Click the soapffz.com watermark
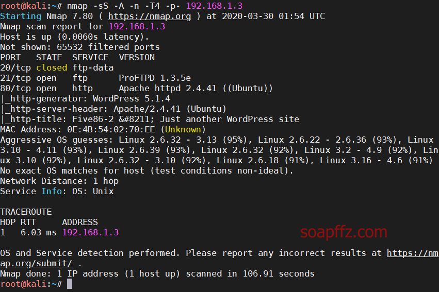439x292 pixels. click(x=344, y=232)
